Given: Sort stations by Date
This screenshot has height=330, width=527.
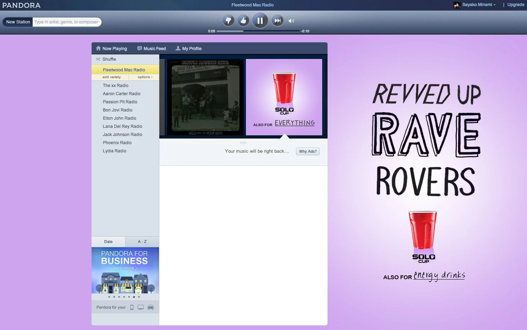Looking at the screenshot, I should tap(108, 242).
